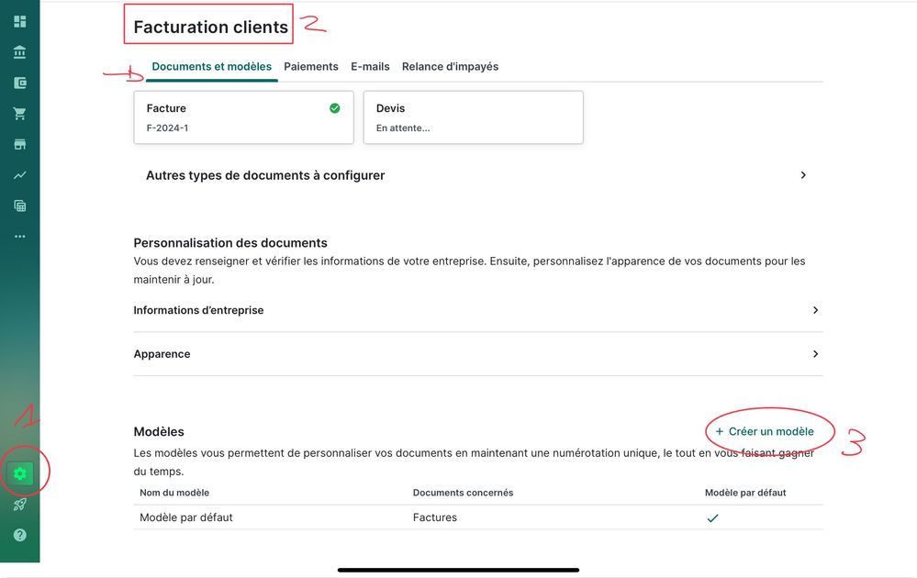Open the trend chart sidebar icon

click(x=19, y=174)
